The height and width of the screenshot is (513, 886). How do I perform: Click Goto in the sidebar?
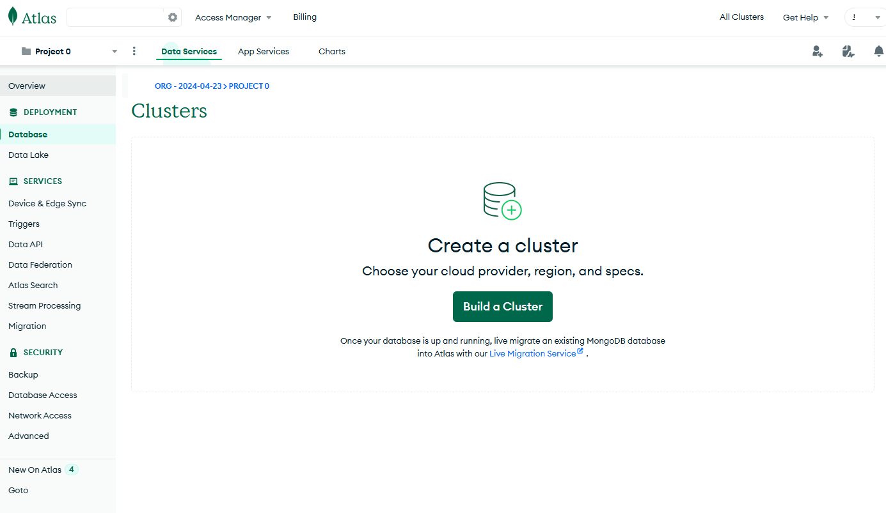(x=19, y=490)
